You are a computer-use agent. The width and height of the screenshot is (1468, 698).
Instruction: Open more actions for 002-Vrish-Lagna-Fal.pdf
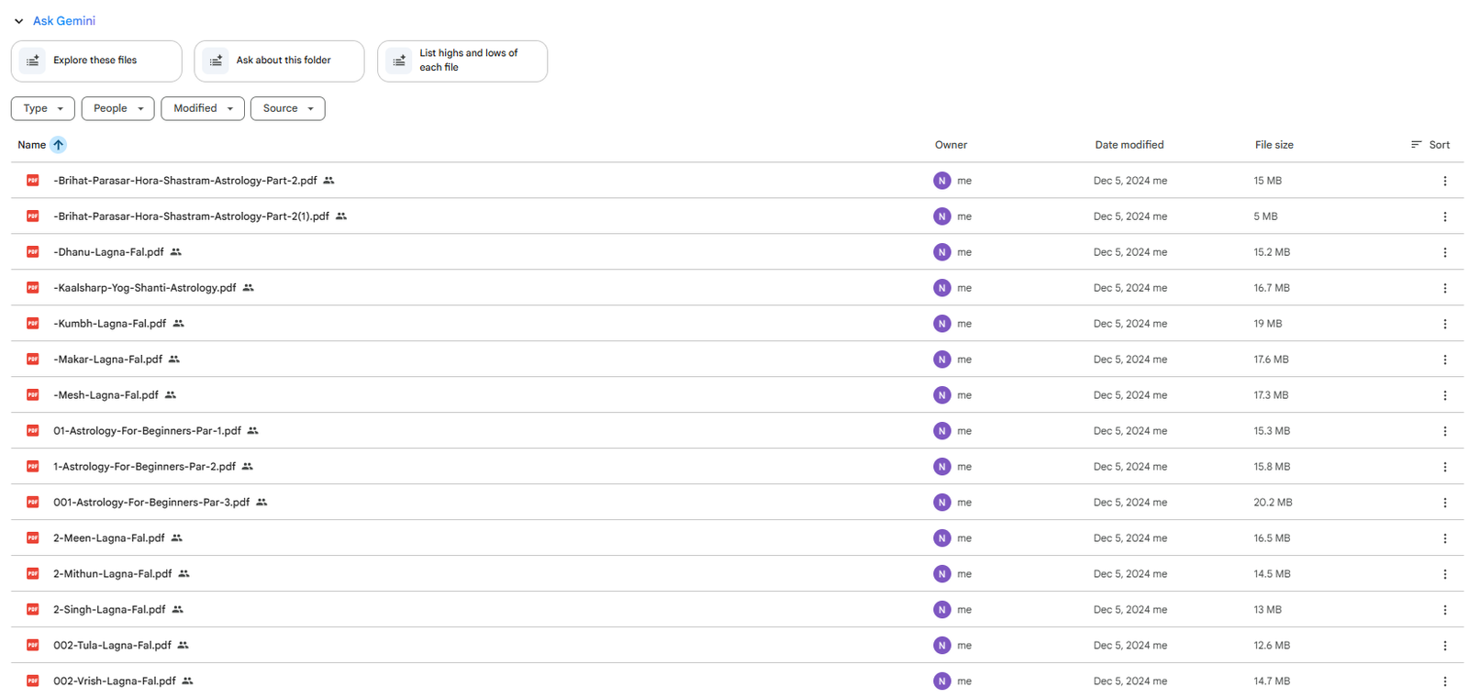tap(1444, 681)
